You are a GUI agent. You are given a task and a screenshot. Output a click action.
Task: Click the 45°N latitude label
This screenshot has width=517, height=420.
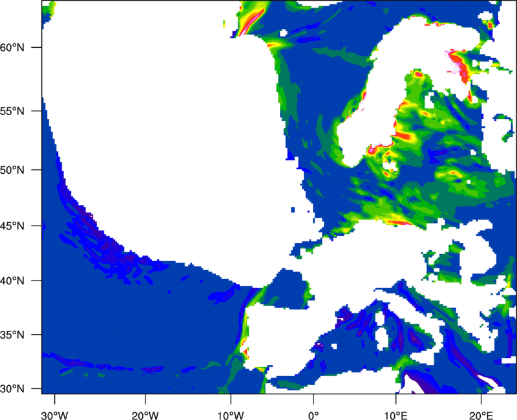(x=12, y=226)
